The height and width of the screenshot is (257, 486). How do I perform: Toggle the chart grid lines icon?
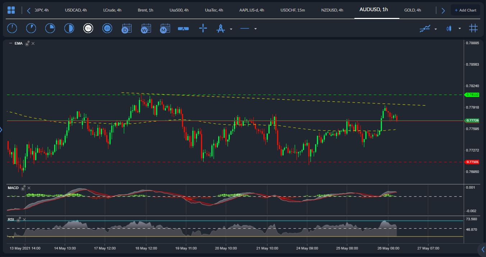(x=473, y=28)
